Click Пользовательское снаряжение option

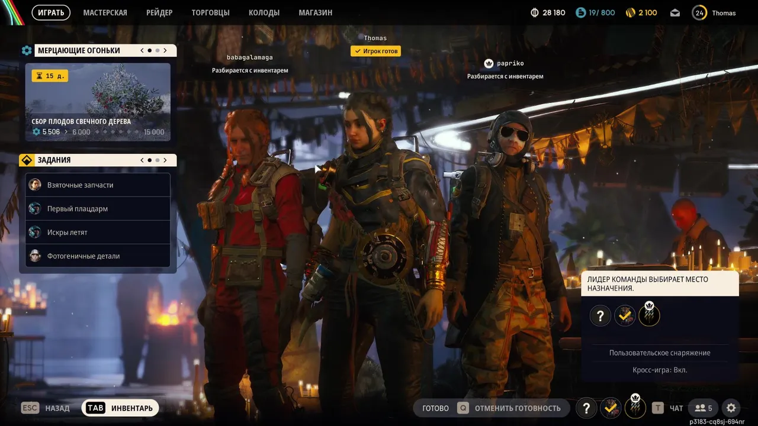point(660,353)
